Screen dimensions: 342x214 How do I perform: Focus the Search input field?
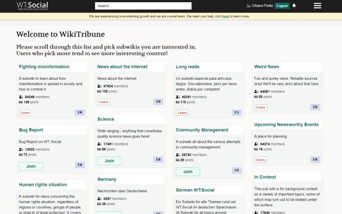point(143,6)
